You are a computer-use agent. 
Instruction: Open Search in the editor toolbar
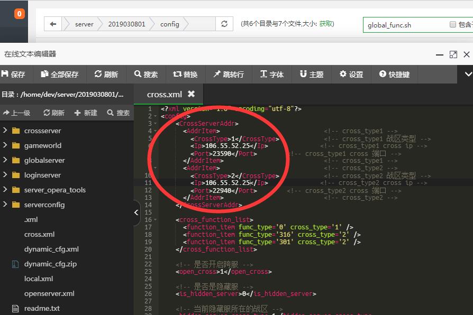click(146, 75)
